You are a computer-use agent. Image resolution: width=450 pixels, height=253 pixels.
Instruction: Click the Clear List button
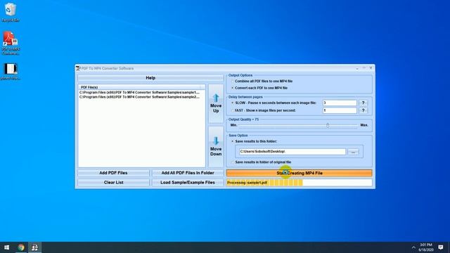113,183
